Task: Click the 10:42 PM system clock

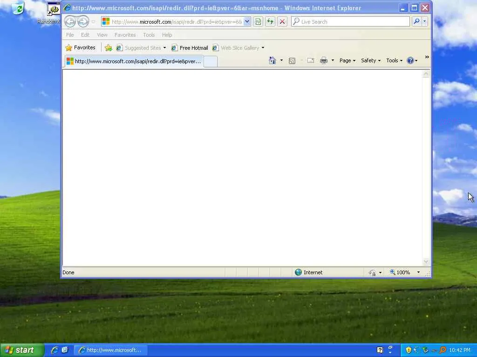Action: (460, 350)
